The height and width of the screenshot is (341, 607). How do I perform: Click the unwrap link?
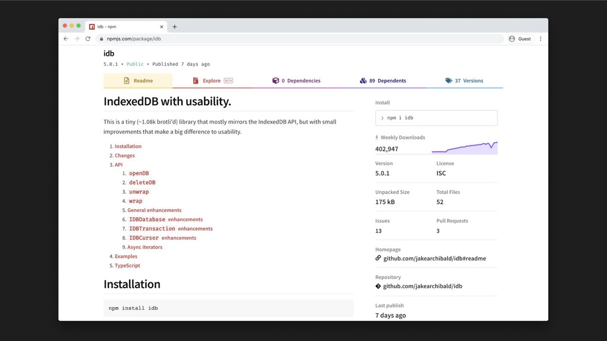pos(139,192)
